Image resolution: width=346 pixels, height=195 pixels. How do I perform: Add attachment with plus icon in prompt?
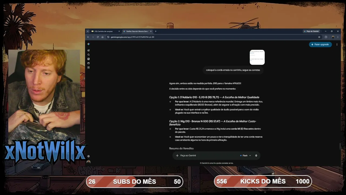pyautogui.click(x=177, y=155)
